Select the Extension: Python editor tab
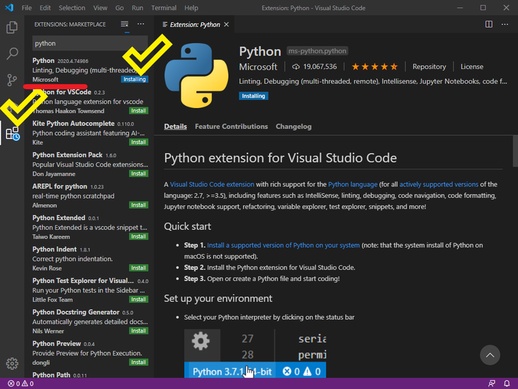 pyautogui.click(x=194, y=24)
